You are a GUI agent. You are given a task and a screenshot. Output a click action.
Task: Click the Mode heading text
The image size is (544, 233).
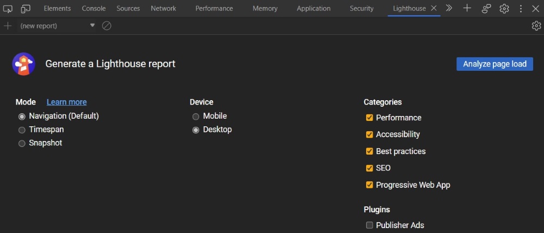(x=26, y=102)
